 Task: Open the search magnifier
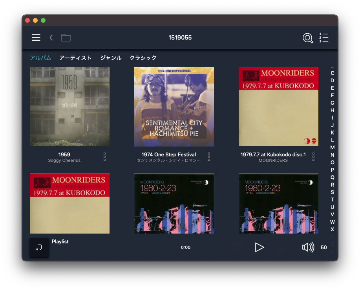(308, 38)
